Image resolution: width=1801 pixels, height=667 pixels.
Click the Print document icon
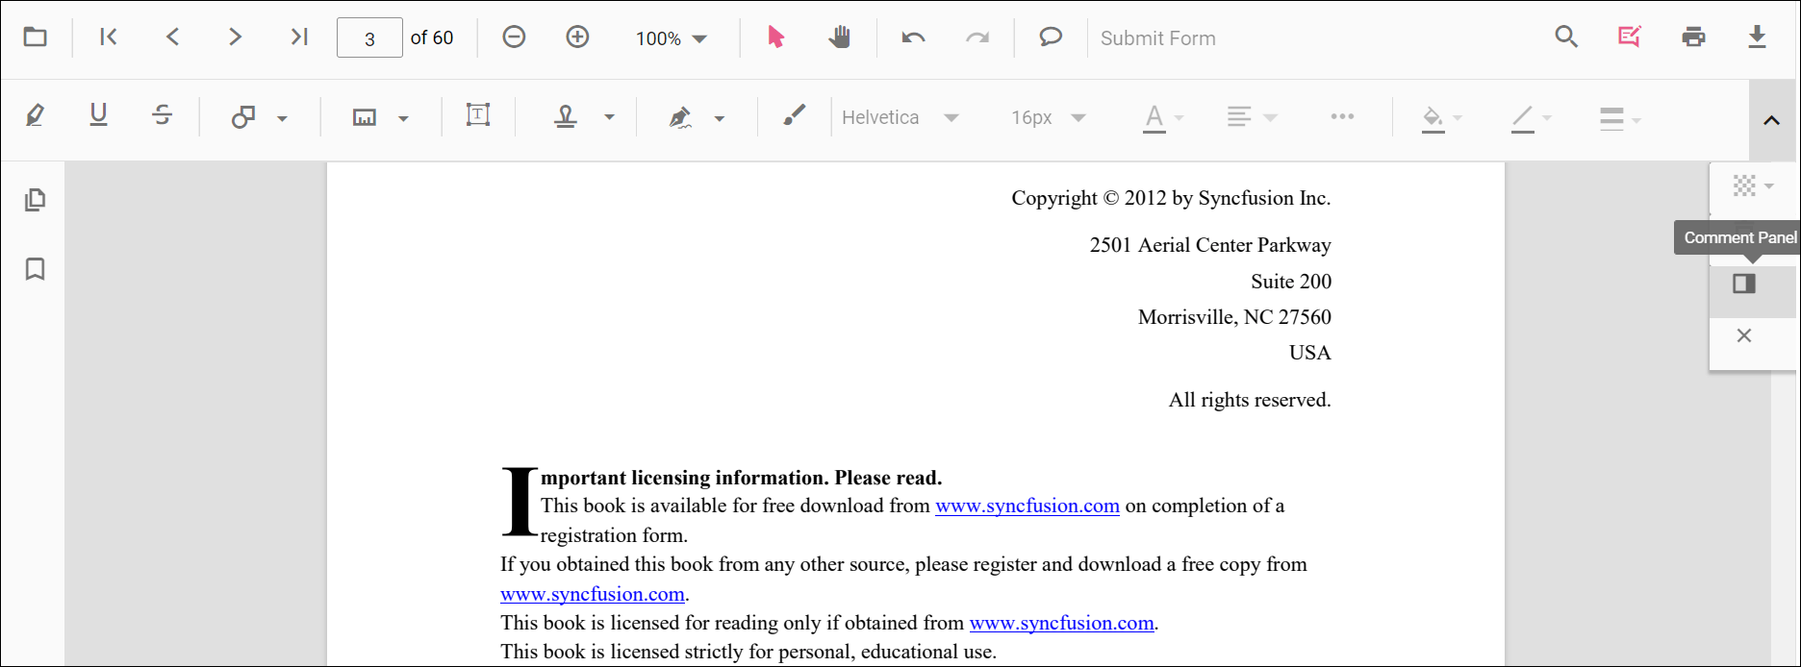click(1693, 37)
